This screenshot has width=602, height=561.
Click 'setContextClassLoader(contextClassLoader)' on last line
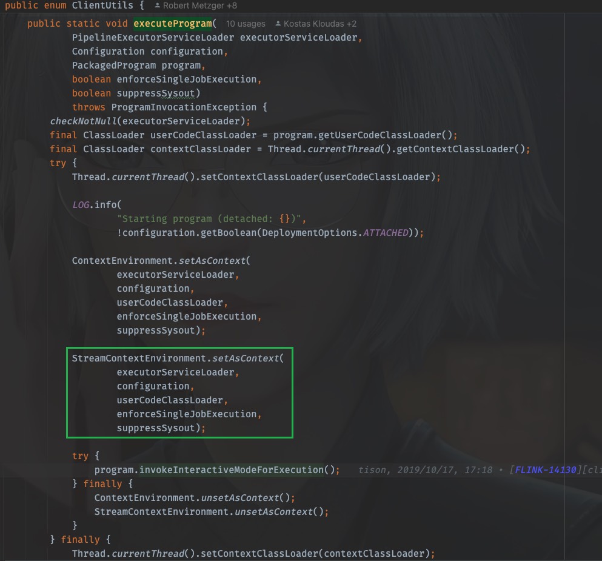coord(315,554)
